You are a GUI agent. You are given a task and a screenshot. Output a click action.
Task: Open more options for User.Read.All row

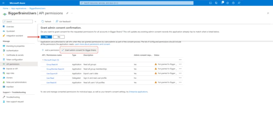pos(180,82)
